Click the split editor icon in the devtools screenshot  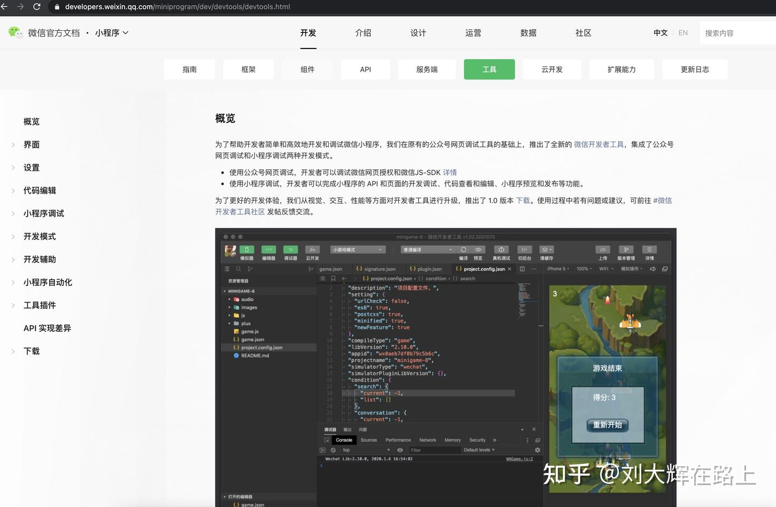(x=522, y=269)
